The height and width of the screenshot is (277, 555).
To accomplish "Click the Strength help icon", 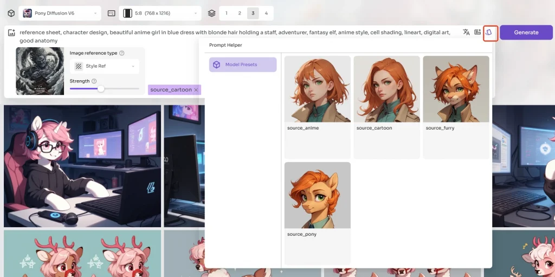I will 94,81.
